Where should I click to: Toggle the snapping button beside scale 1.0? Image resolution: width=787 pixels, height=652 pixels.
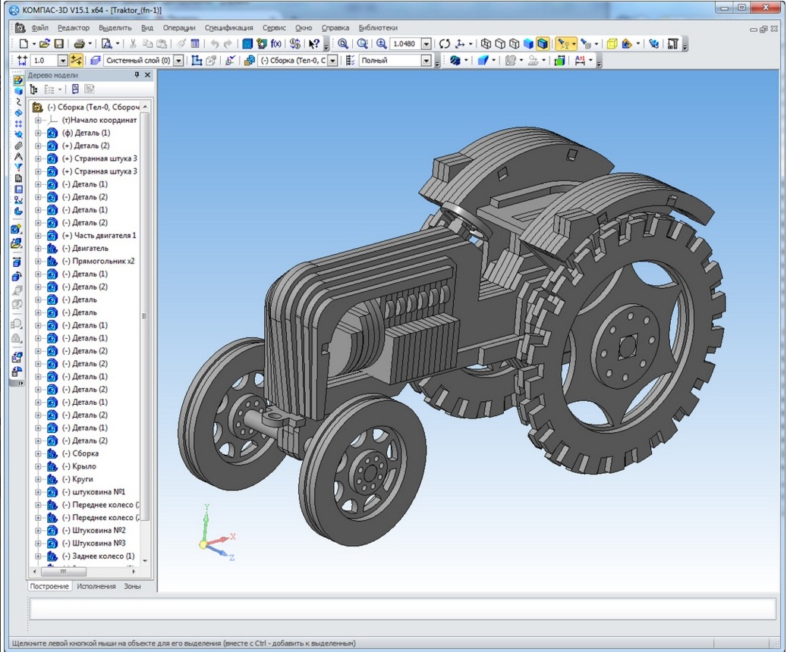76,61
